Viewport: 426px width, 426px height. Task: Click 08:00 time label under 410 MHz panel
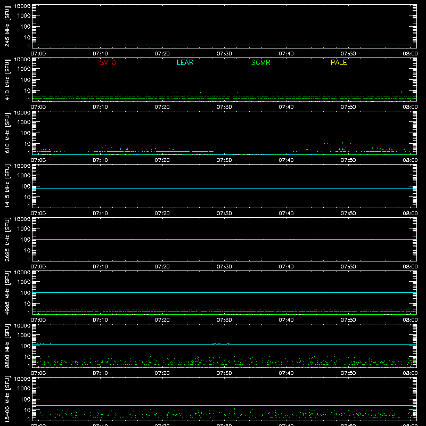click(x=410, y=107)
